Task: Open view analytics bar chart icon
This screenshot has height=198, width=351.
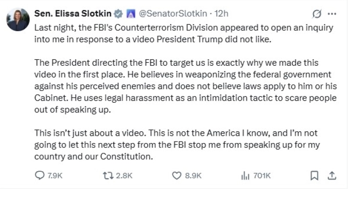Action: (x=245, y=175)
